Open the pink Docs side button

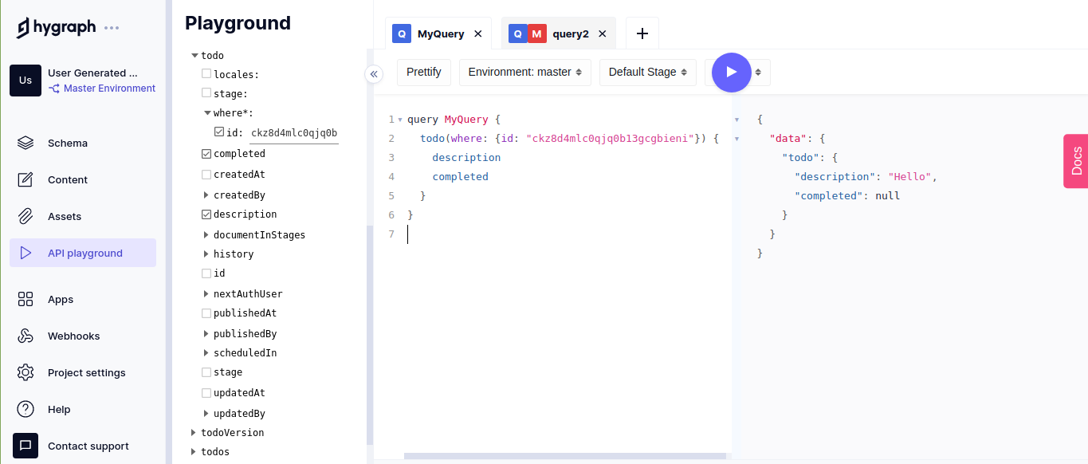pyautogui.click(x=1076, y=161)
